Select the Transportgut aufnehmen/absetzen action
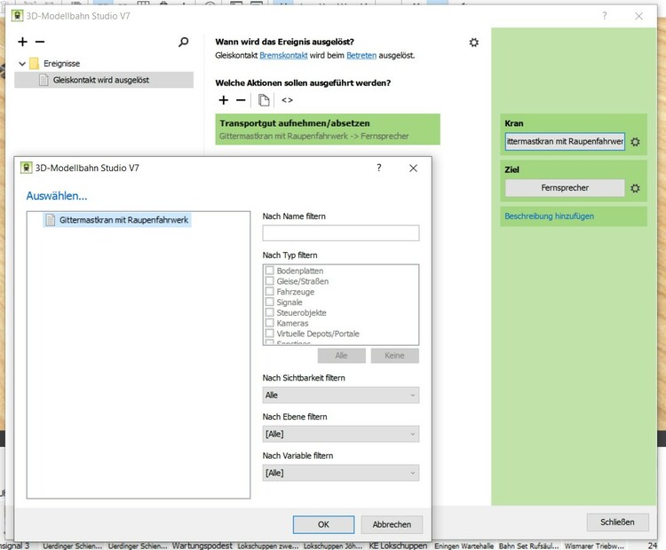The height and width of the screenshot is (550, 666). [328, 130]
